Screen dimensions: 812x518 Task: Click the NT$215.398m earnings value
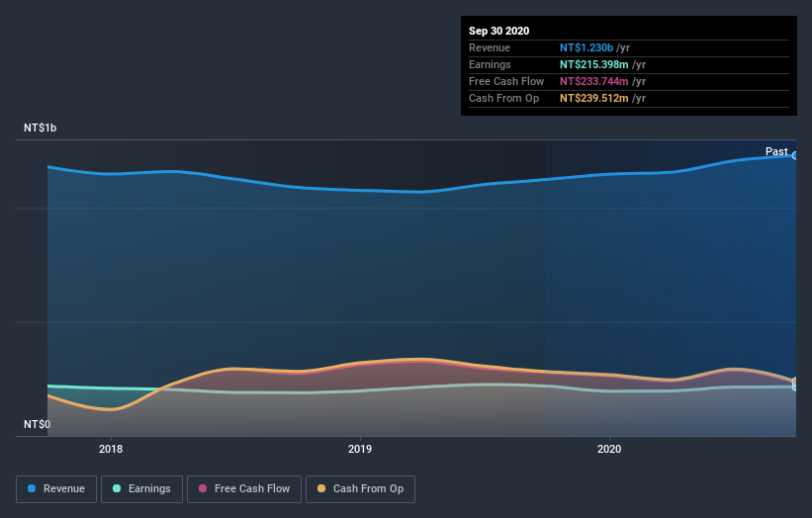(x=594, y=64)
